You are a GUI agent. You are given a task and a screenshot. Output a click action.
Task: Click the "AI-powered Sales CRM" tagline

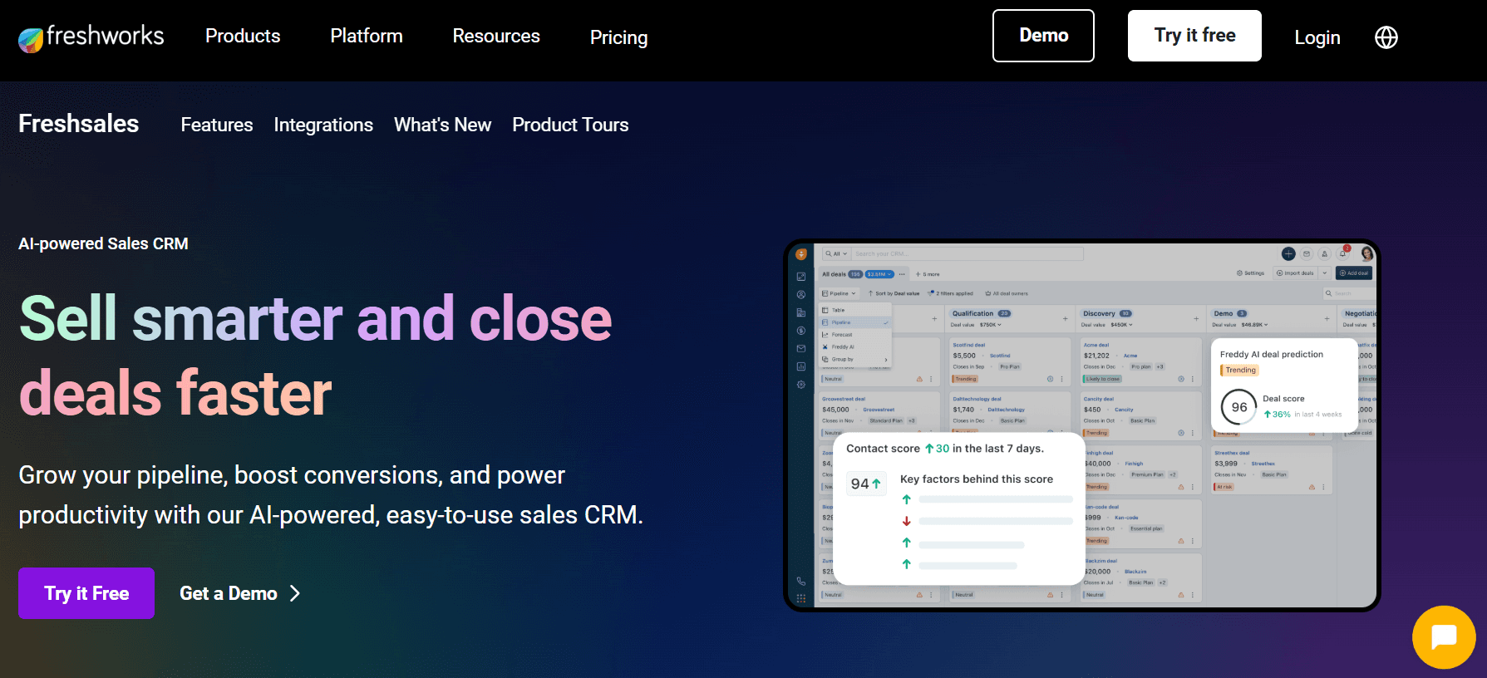click(x=103, y=243)
